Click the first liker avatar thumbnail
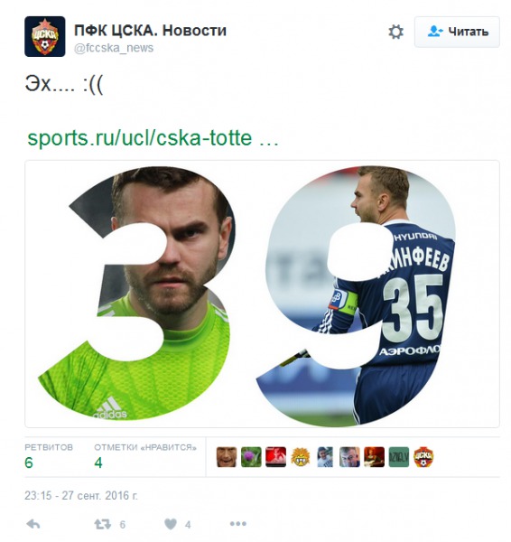The image size is (511, 542). click(227, 457)
